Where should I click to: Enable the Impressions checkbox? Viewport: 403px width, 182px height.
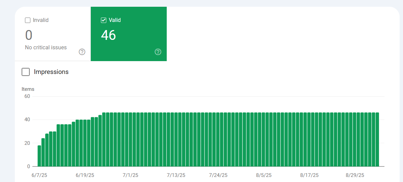tap(26, 72)
